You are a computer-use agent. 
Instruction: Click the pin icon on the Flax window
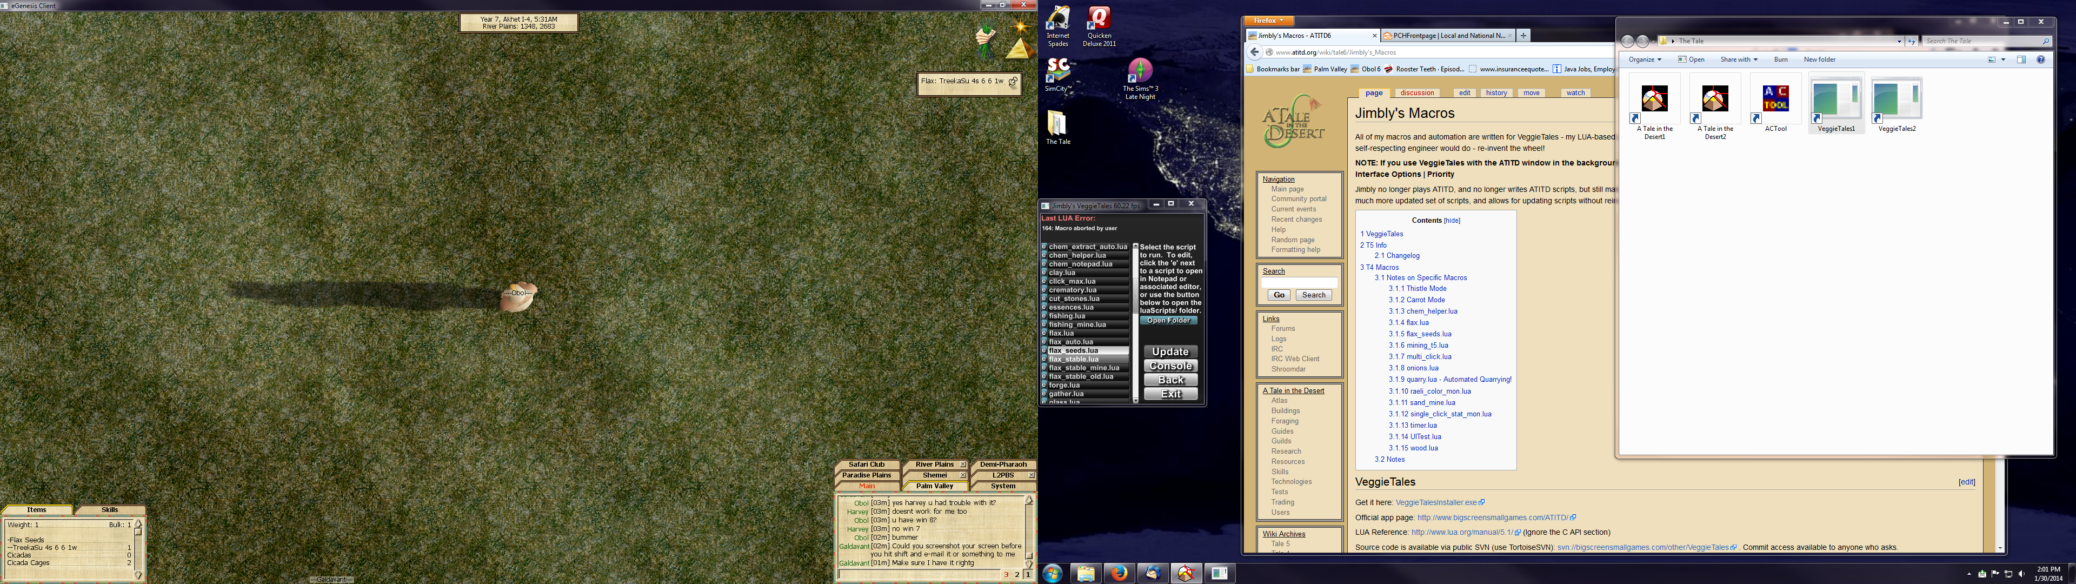click(1013, 82)
